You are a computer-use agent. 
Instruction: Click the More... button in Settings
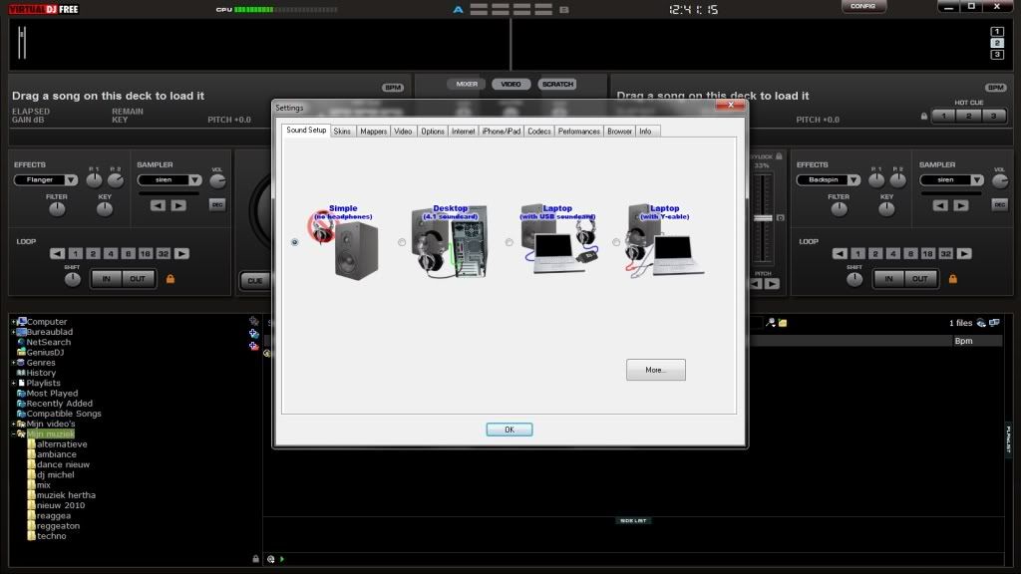coord(656,370)
